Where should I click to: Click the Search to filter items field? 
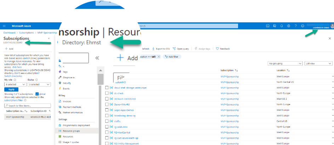[x=28, y=106]
